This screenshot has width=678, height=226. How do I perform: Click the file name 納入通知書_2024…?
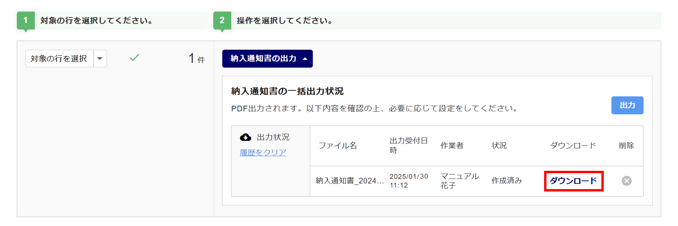350,181
